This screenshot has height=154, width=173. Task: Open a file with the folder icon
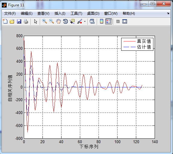pyautogui.click(x=12, y=21)
